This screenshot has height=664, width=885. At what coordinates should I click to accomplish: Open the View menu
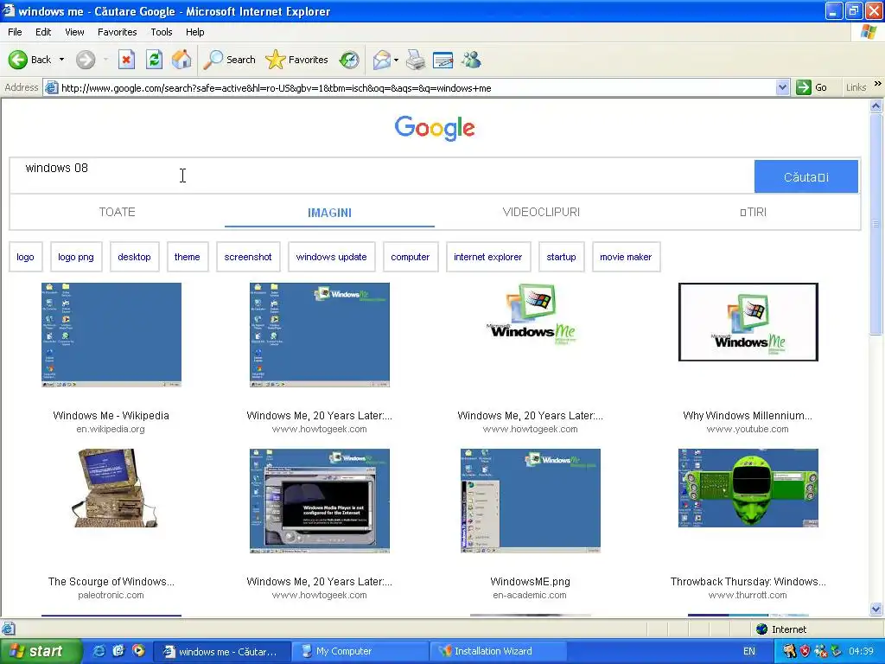[74, 32]
